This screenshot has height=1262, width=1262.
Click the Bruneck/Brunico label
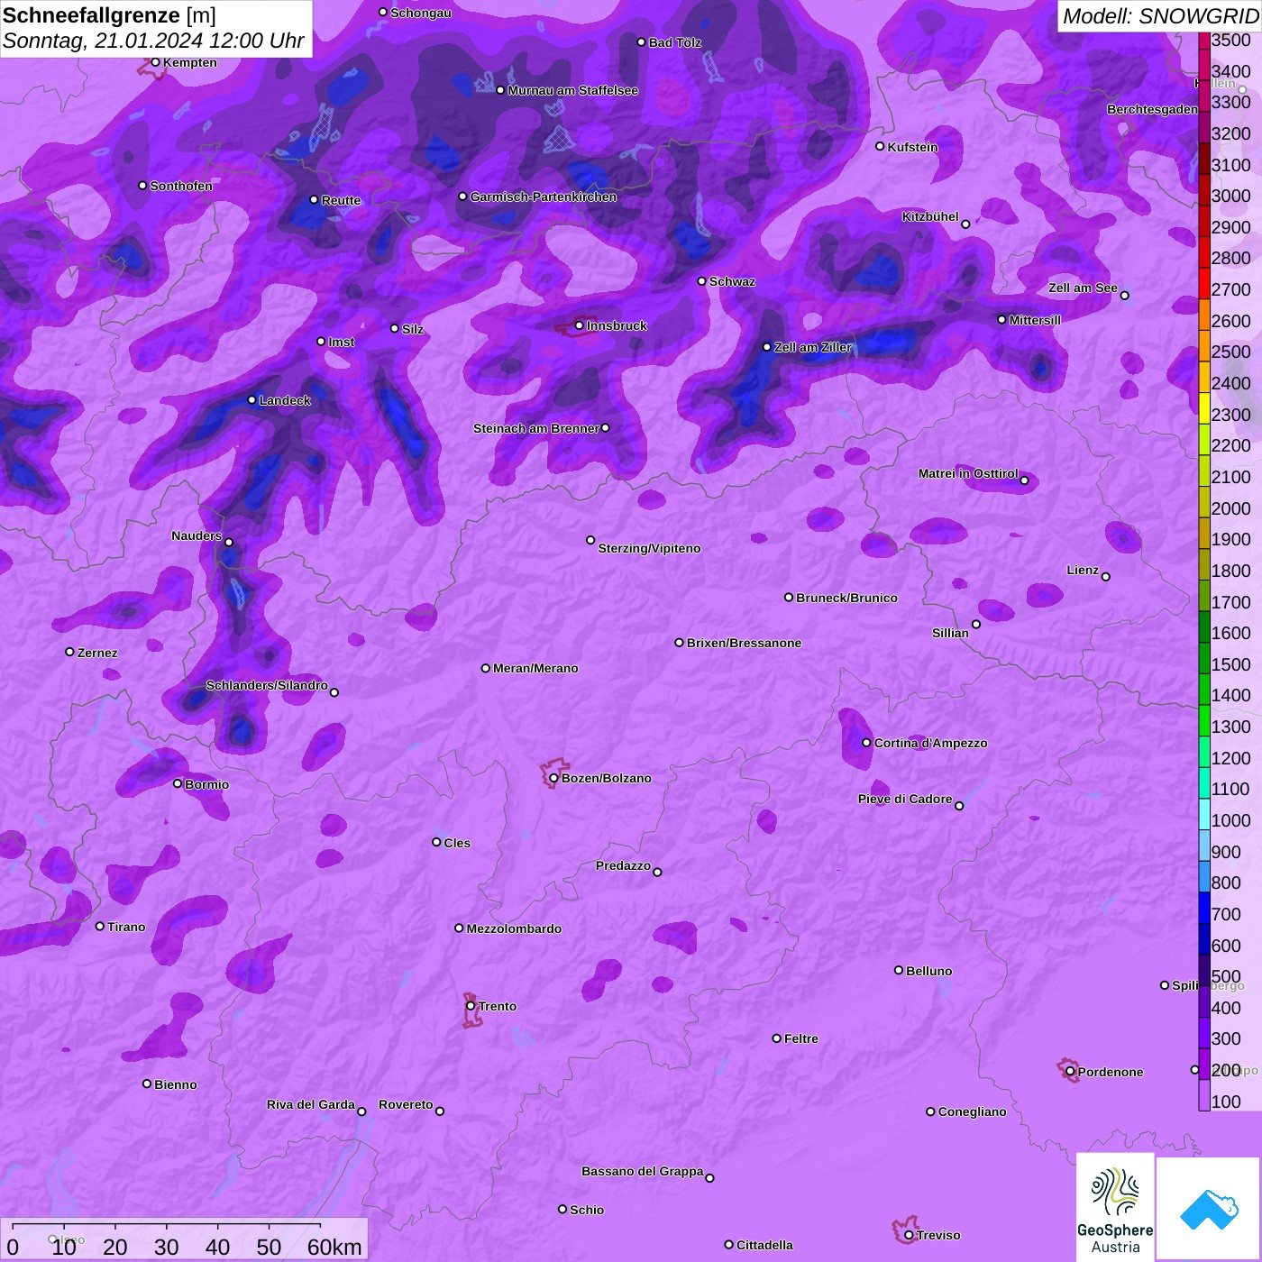[x=846, y=598]
